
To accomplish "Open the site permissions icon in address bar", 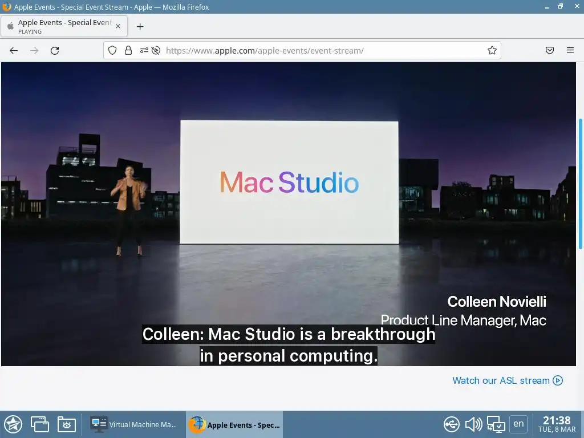I will [x=144, y=50].
